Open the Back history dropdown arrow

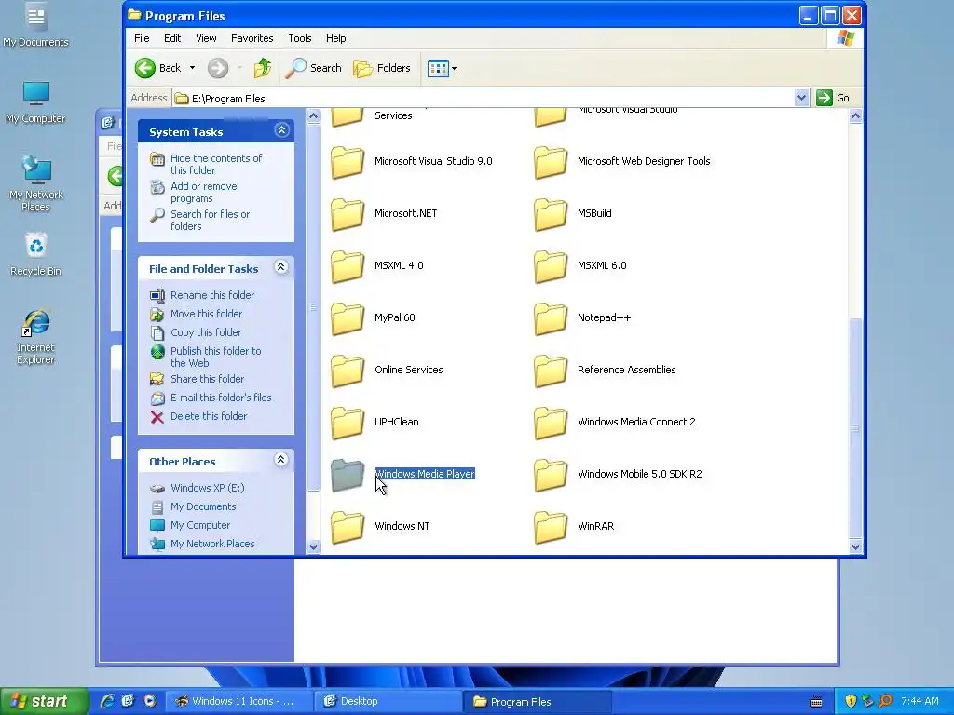coord(192,68)
